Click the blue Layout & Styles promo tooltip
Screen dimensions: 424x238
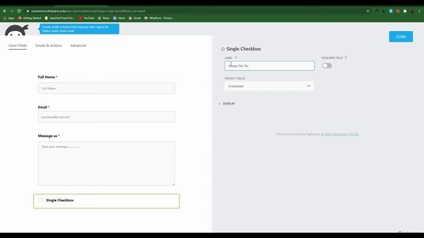pyautogui.click(x=79, y=29)
